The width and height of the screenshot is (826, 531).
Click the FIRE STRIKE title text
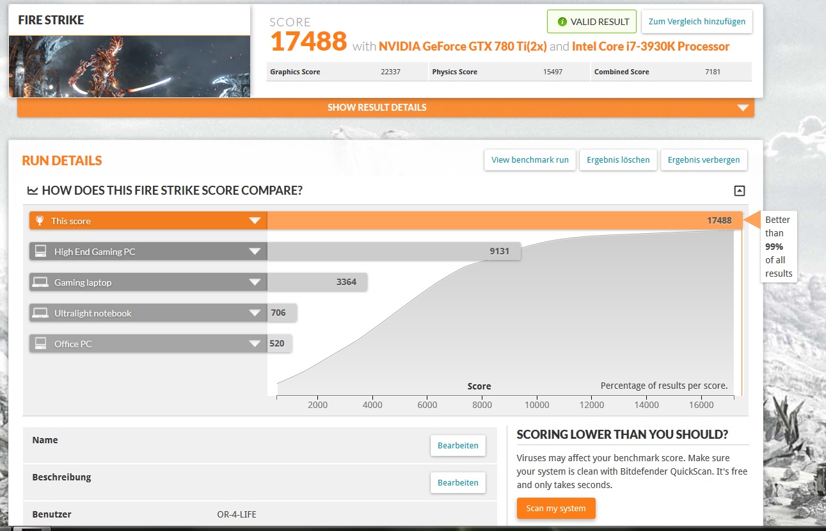[51, 20]
